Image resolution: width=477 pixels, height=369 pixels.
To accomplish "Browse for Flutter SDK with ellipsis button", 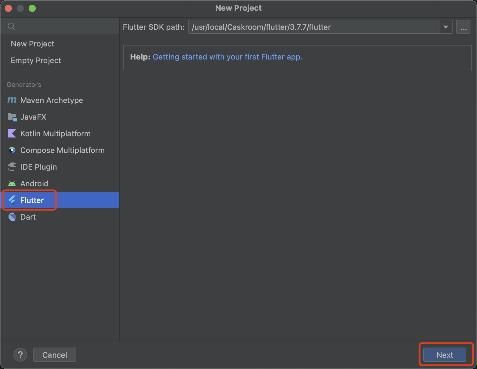I will [x=463, y=27].
